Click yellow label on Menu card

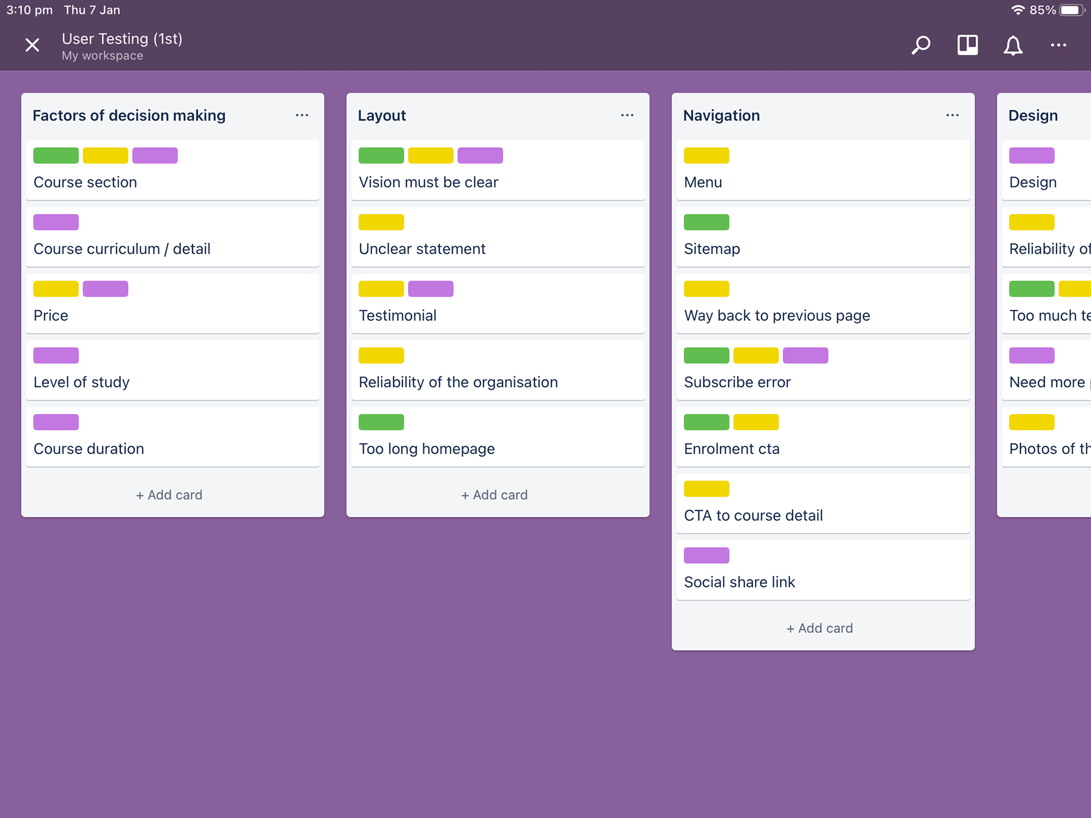706,156
